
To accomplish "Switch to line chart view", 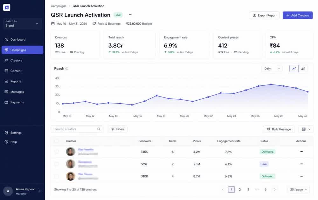I will 294,69.
